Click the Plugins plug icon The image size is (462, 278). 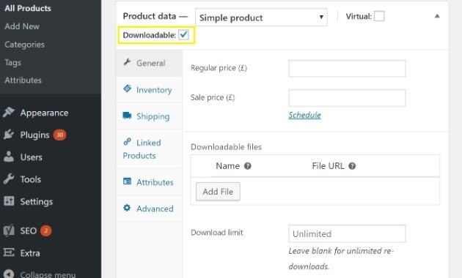click(9, 135)
